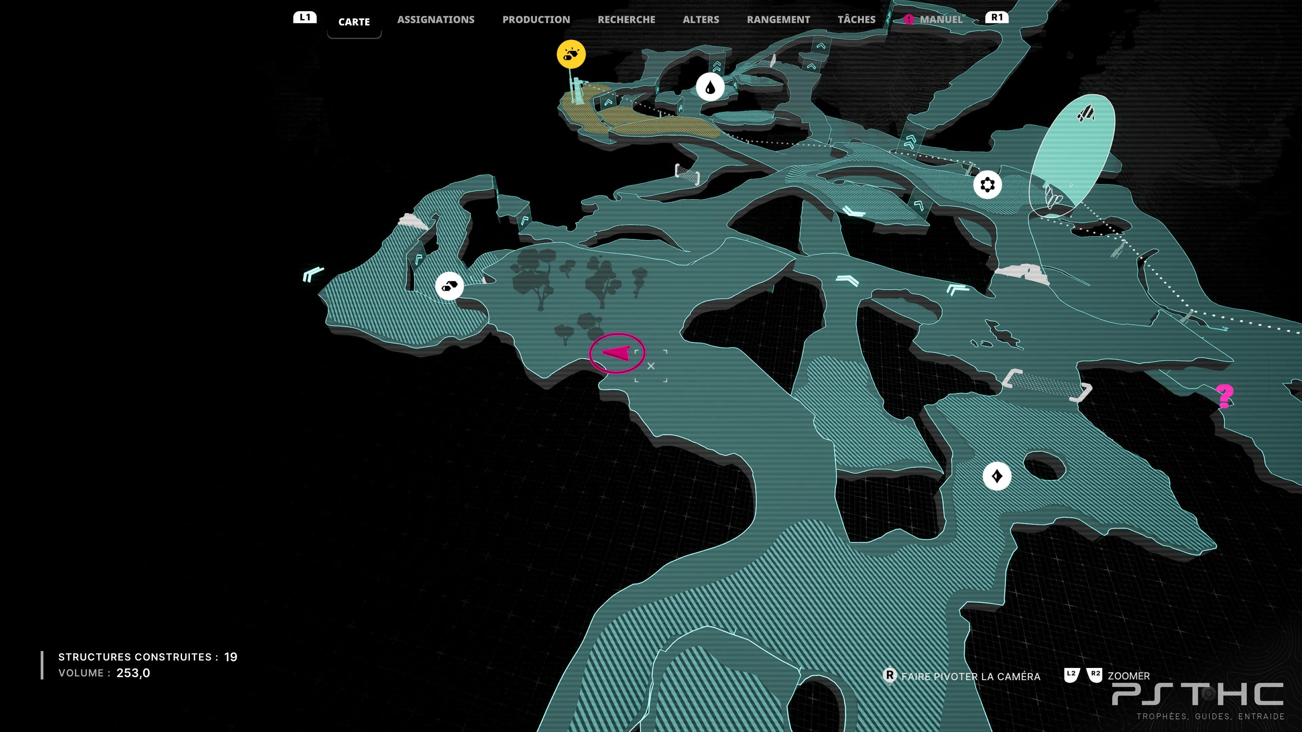Viewport: 1302px width, 732px height.
Task: Switch to the RANGEMENT tab
Action: tap(778, 20)
